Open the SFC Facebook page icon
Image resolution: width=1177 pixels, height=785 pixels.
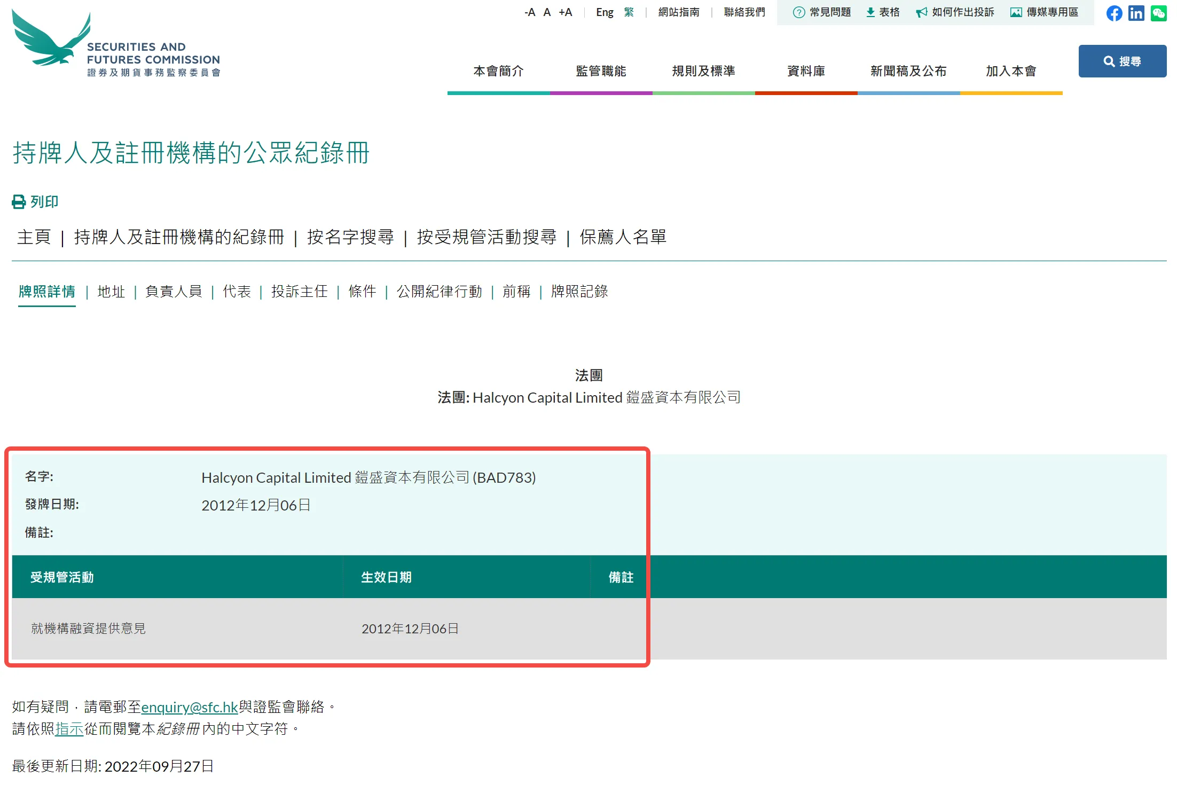(1114, 13)
